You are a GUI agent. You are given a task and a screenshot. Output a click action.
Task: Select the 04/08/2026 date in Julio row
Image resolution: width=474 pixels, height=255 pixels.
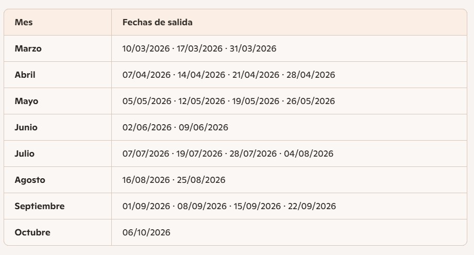coord(310,154)
